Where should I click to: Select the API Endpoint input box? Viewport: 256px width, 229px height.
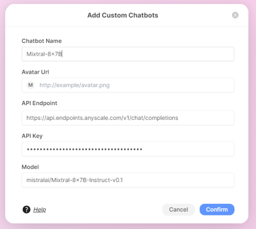128,118
